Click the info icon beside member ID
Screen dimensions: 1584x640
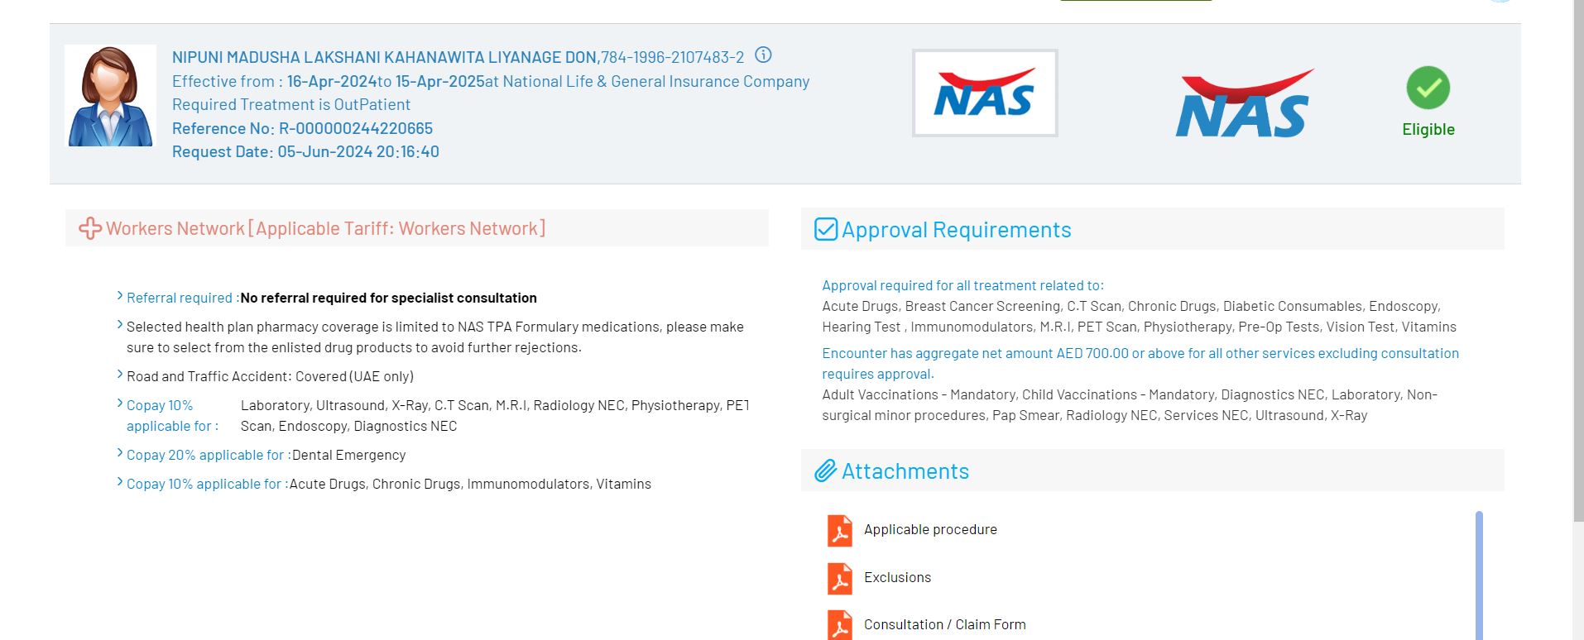pos(763,55)
